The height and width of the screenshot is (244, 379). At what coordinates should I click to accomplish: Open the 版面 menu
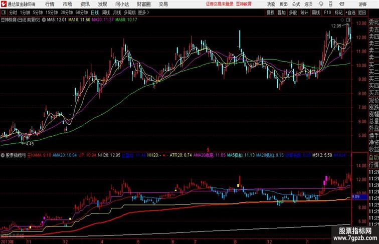point(284,4)
